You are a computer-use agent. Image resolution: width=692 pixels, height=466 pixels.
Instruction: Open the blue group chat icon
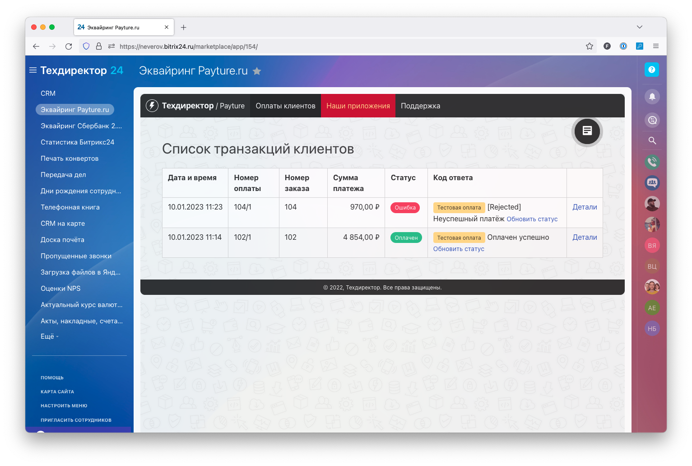(652, 183)
